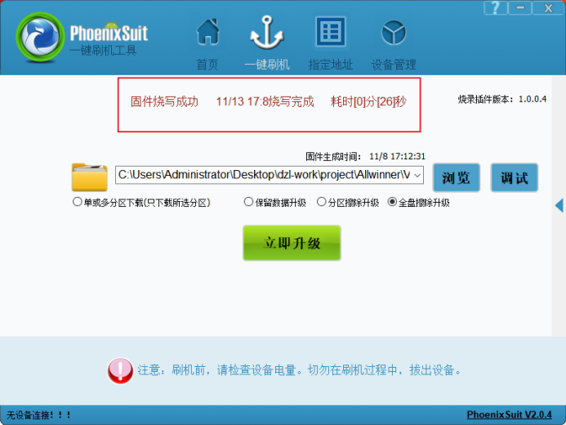Open the 设备管理 cube icon

pyautogui.click(x=394, y=33)
